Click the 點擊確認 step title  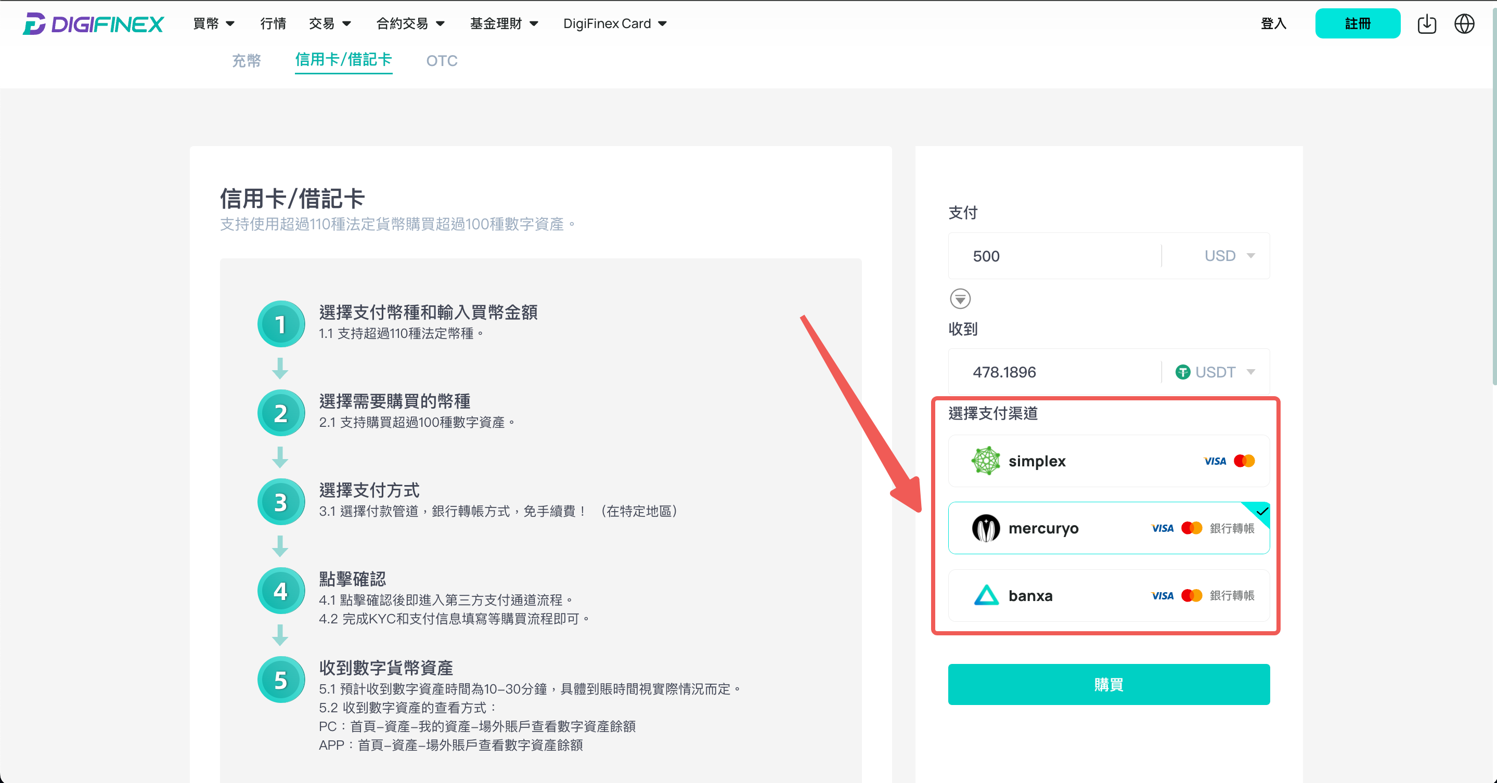pyautogui.click(x=352, y=579)
